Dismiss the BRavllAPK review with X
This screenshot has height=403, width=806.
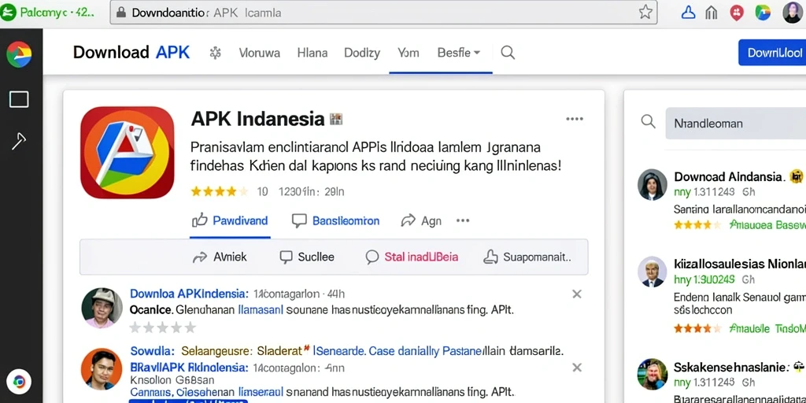577,368
